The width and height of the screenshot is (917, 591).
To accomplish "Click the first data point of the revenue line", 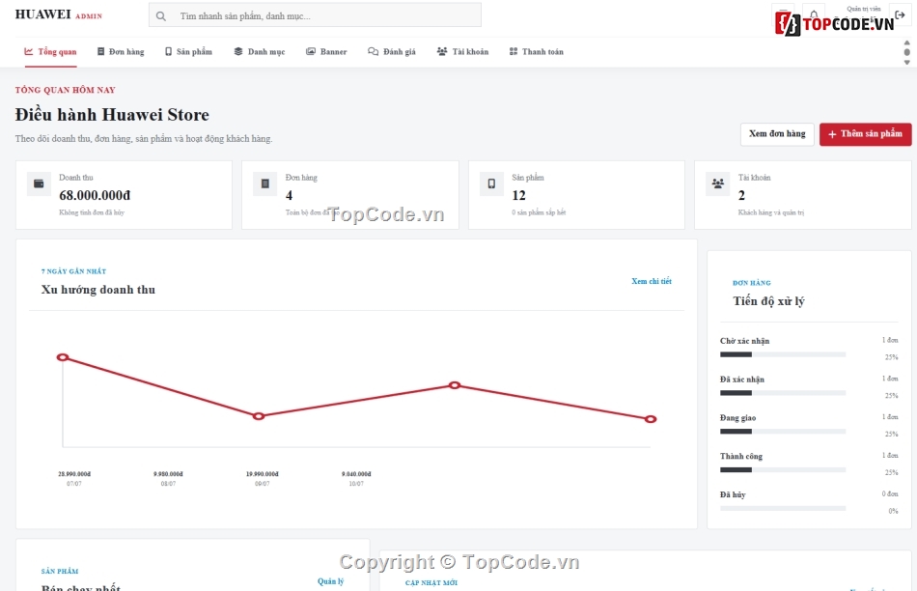I will tap(63, 357).
